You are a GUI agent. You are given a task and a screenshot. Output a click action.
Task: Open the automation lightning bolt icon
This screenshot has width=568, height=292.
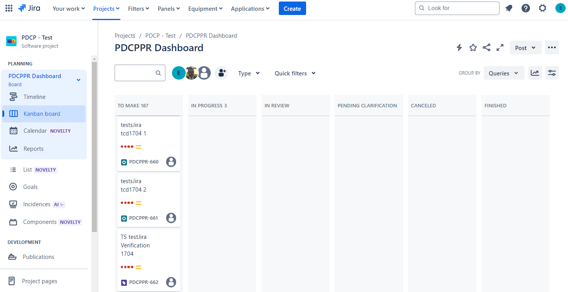click(x=459, y=47)
